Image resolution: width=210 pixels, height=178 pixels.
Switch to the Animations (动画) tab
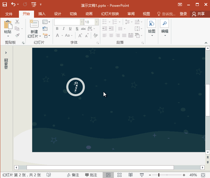(x=89, y=14)
